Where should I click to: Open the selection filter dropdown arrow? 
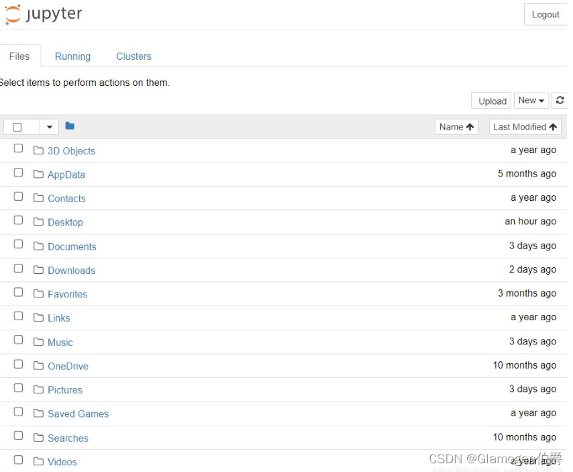[48, 126]
